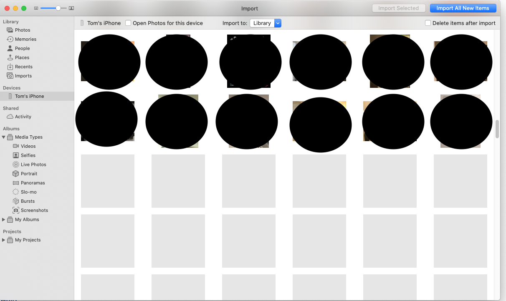
Task: Click the Photos library icon in sidebar
Action: tap(10, 30)
